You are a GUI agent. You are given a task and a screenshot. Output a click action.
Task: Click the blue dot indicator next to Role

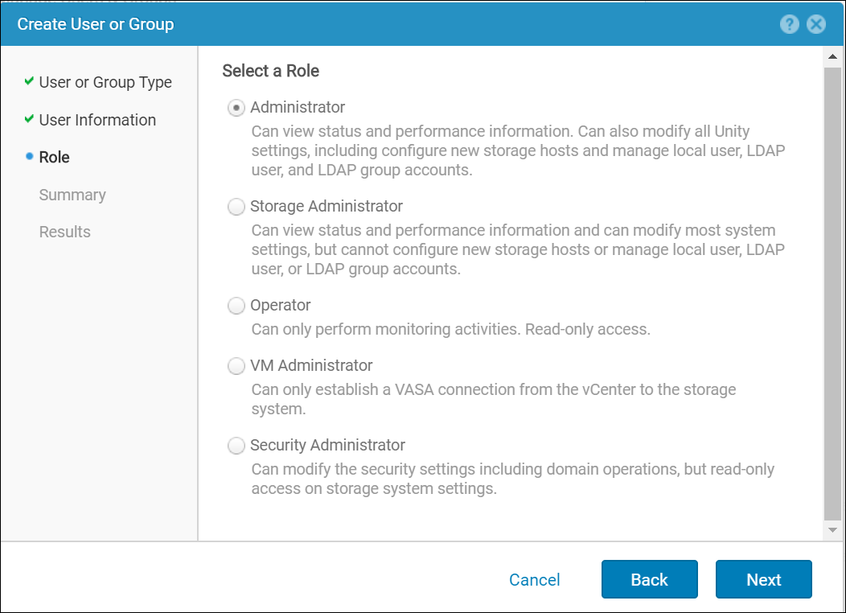29,156
